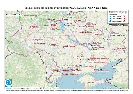
Task: Click the large red circle legend symbol
Action: click(x=124, y=19)
